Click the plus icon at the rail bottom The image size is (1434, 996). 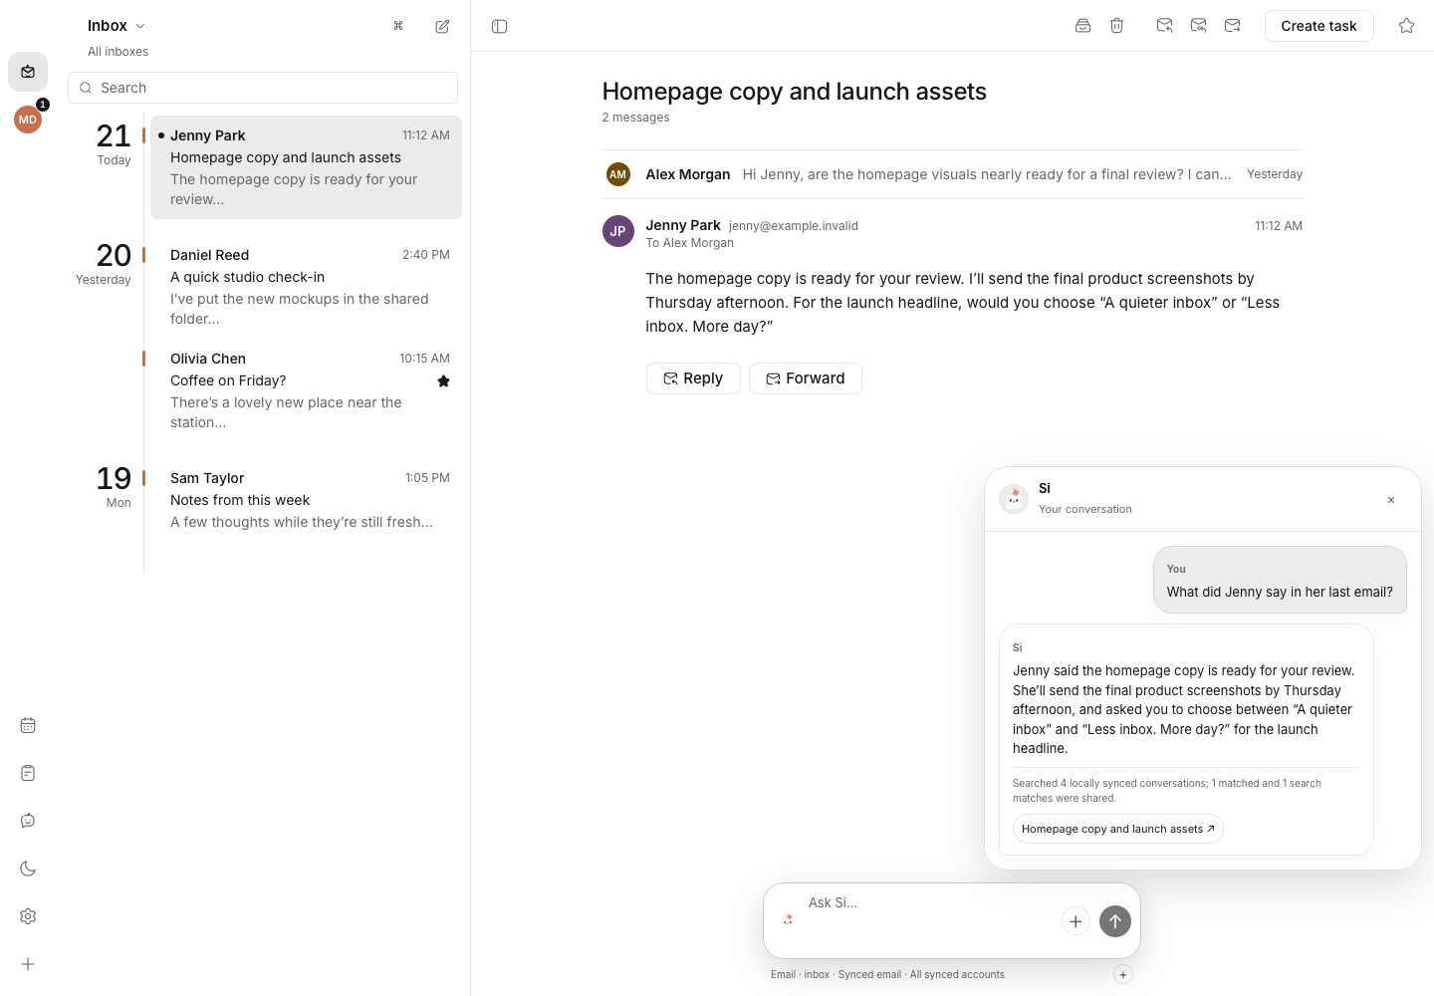28,964
